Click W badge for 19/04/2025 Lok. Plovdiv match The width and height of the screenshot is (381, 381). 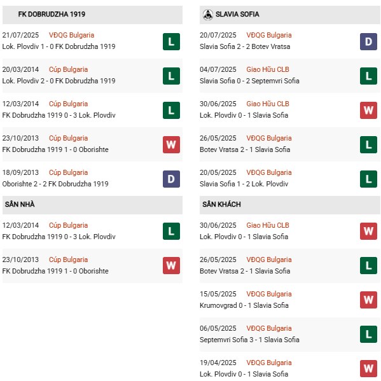click(368, 368)
